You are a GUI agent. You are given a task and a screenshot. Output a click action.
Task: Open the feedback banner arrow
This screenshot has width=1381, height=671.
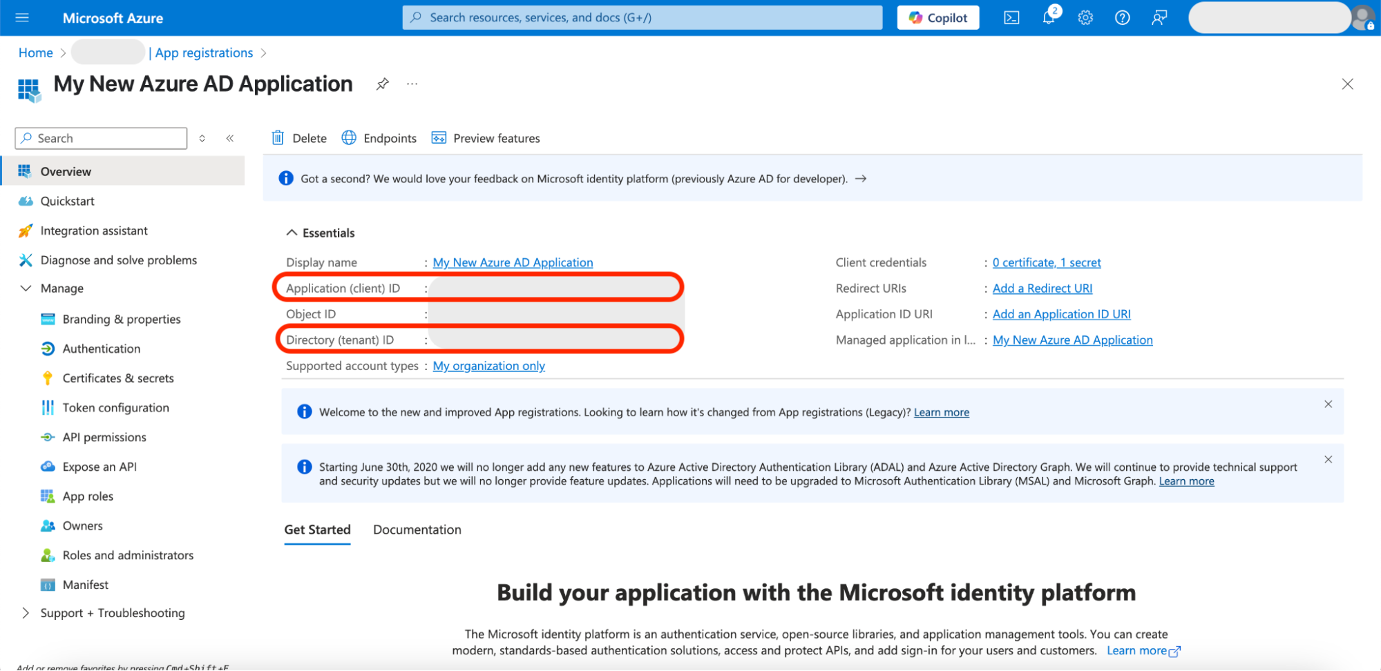(x=861, y=179)
